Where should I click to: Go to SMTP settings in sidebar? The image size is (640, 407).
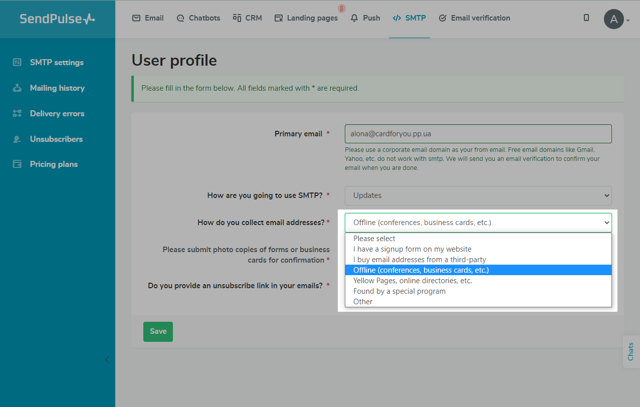point(58,63)
